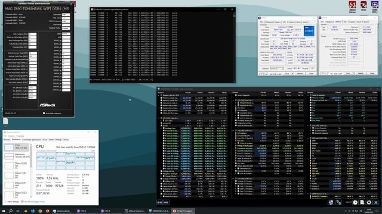Open Selection socket dropdown in CPU-Z
Image resolution: width=382 pixels, height=214 pixels.
277,68
